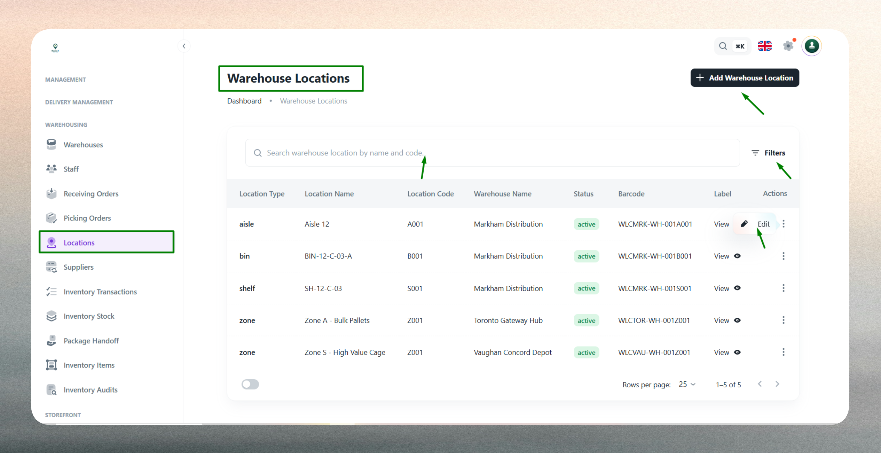The image size is (881, 453).
Task: Open the Edit pencil for Aisle 12
Action: coord(744,224)
